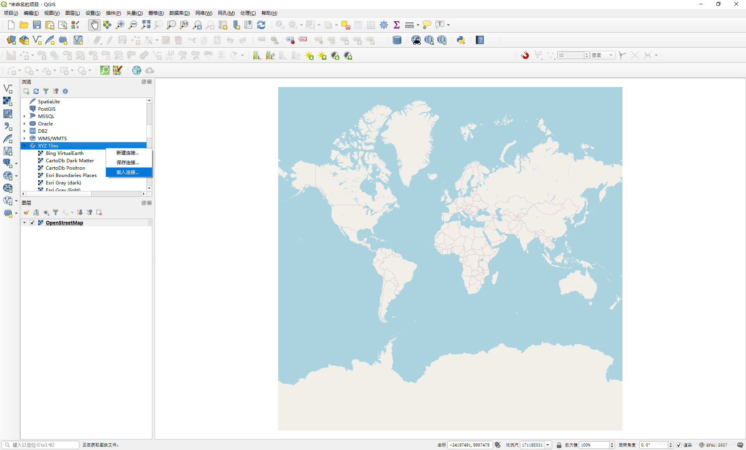Open the Field Calculator sigma icon
Viewport: 746px width, 450px height.
click(x=397, y=25)
